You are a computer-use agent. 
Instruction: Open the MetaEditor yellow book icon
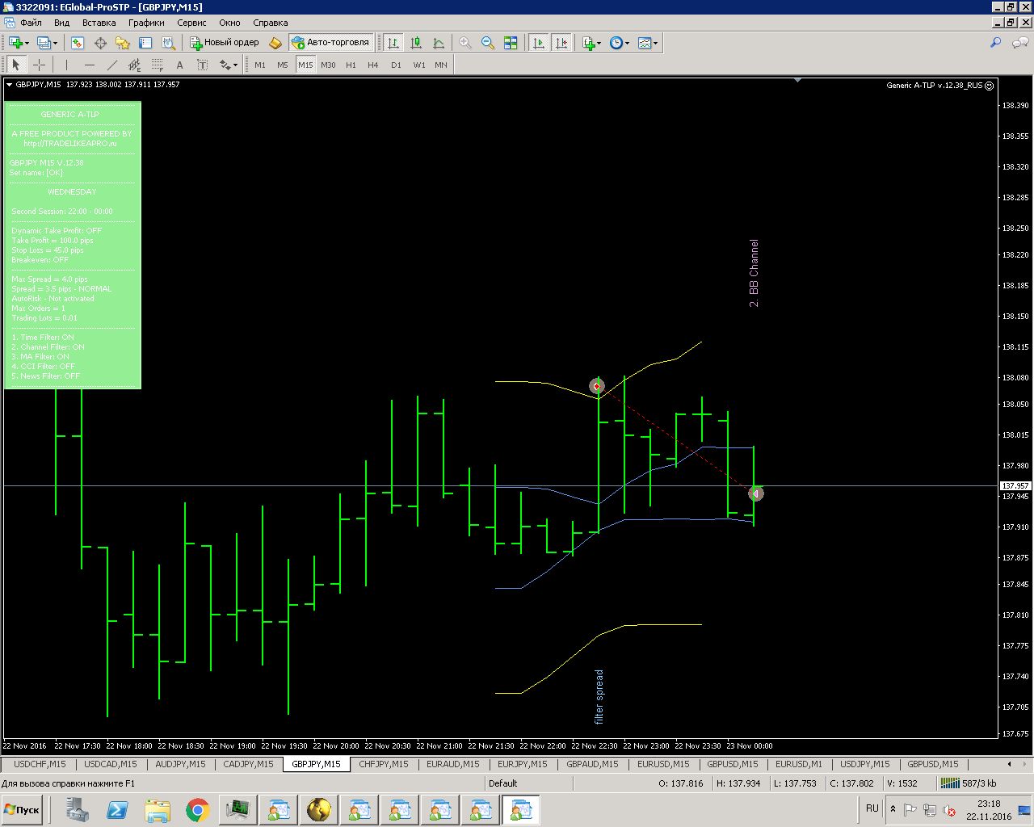tap(275, 43)
